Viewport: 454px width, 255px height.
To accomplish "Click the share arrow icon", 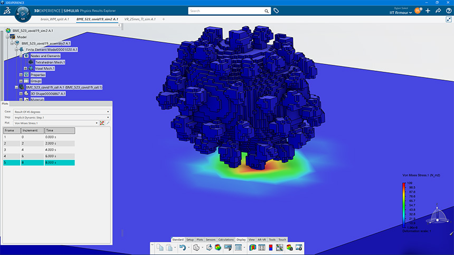I will (438, 11).
